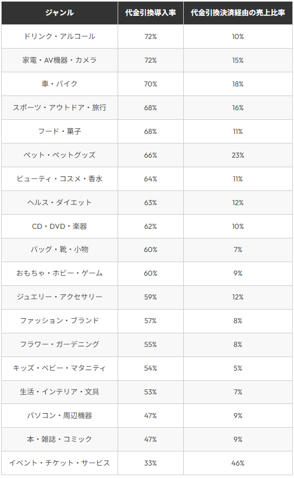
Task: Click the ジャンル column header
Action: 59,12
